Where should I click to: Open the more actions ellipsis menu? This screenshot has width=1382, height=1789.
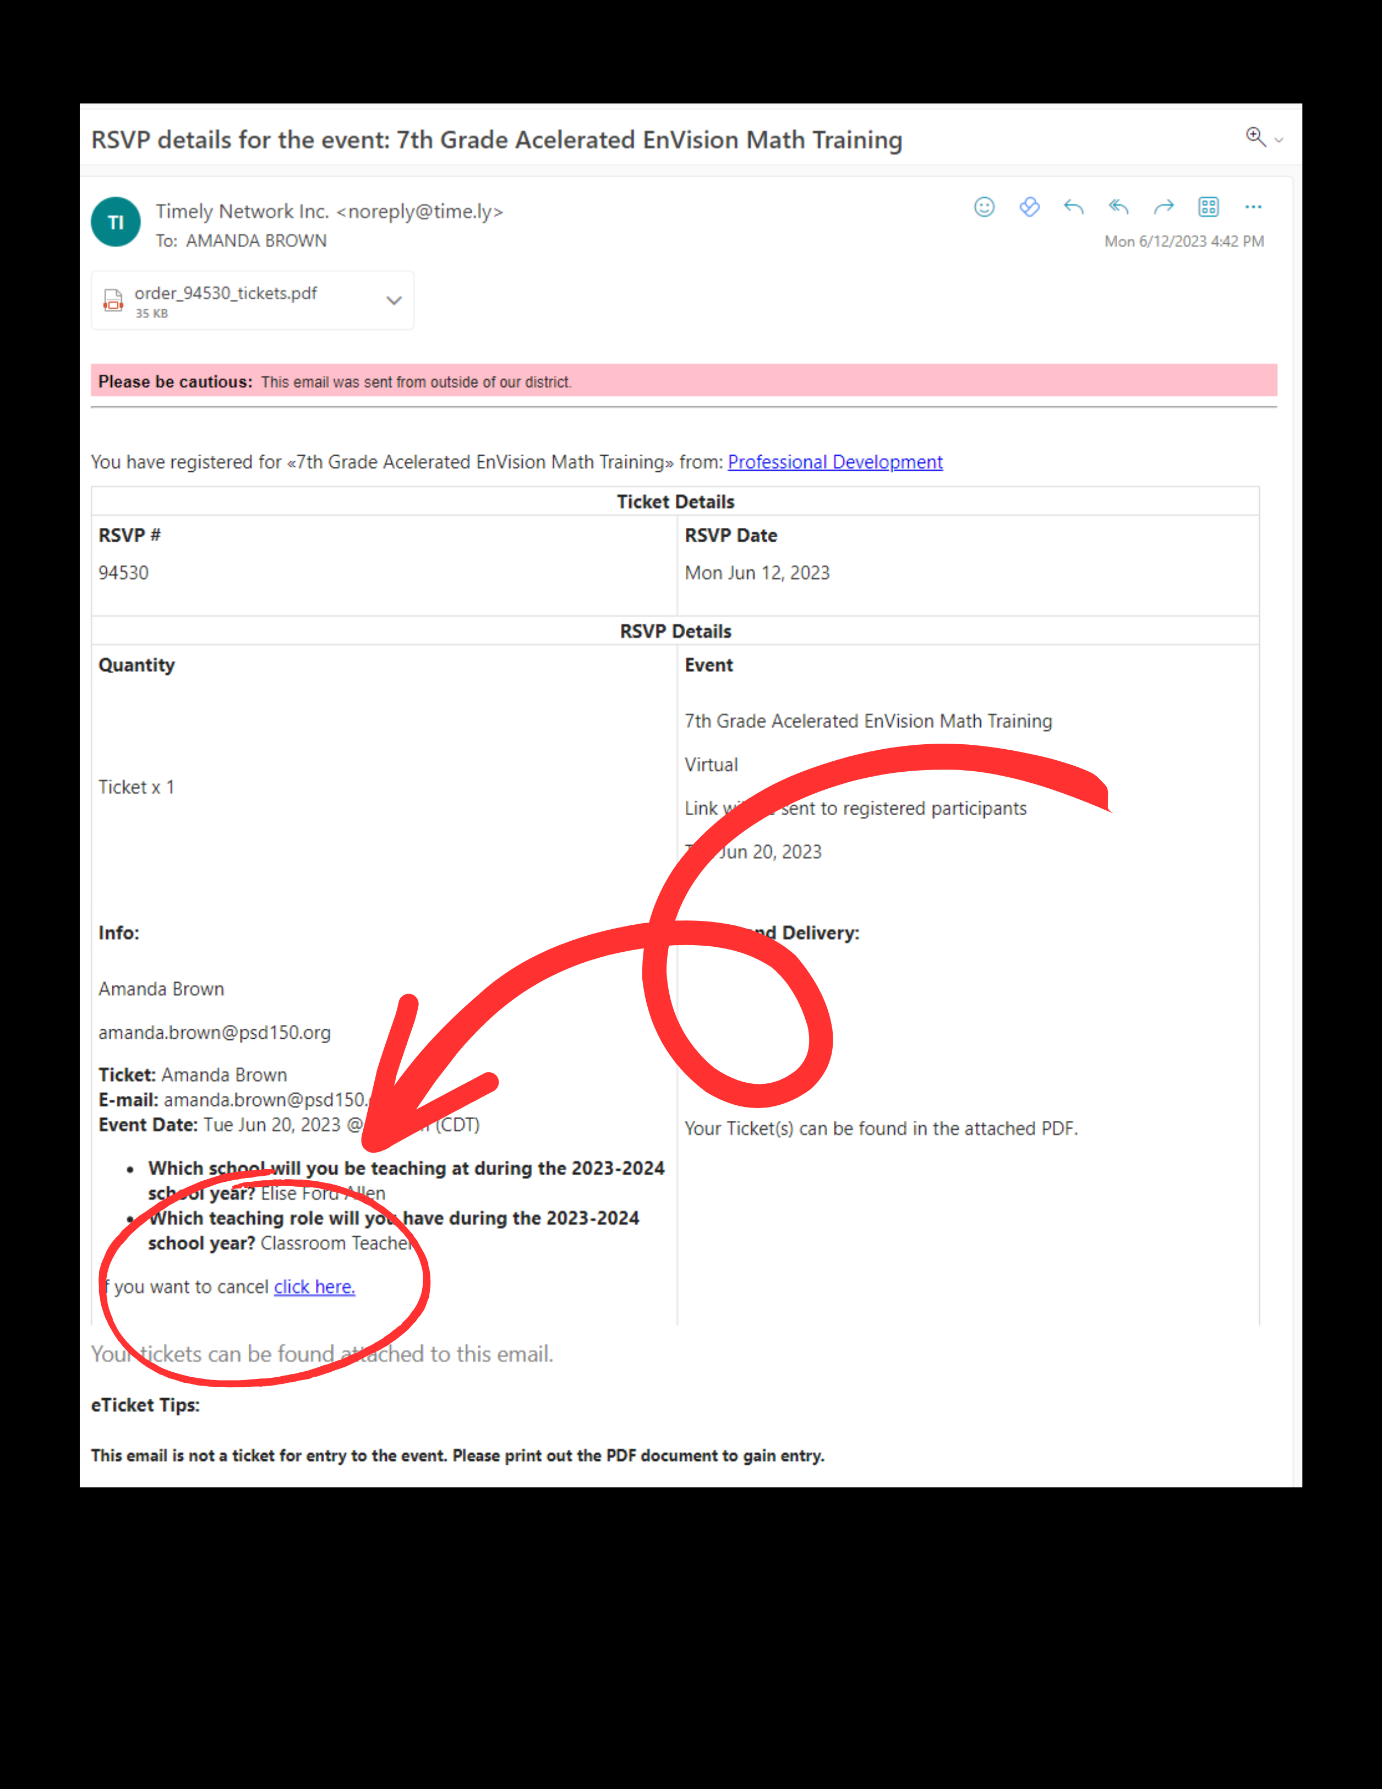click(x=1253, y=207)
